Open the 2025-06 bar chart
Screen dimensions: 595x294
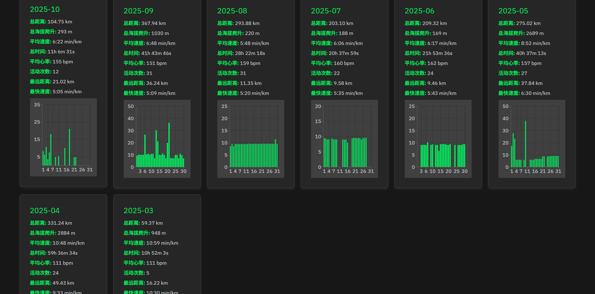pyautogui.click(x=438, y=139)
